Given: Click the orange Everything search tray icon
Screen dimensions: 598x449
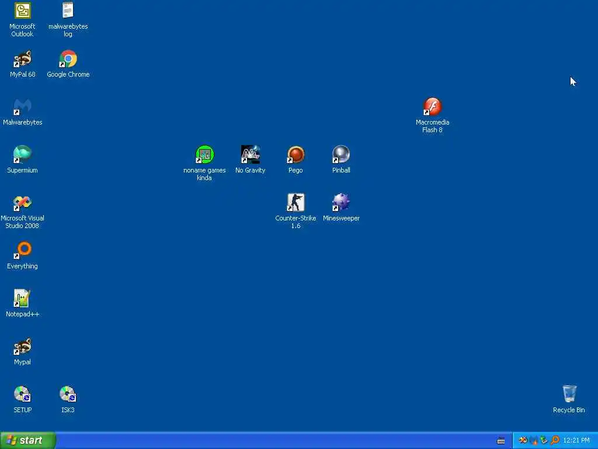Looking at the screenshot, I should point(555,440).
